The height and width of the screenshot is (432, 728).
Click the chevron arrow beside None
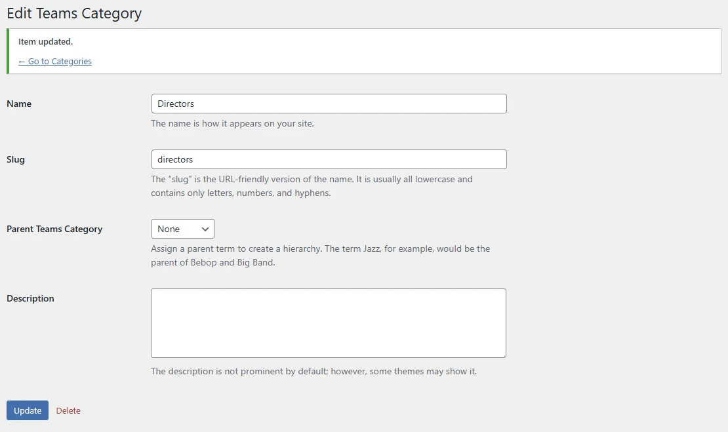tap(205, 229)
